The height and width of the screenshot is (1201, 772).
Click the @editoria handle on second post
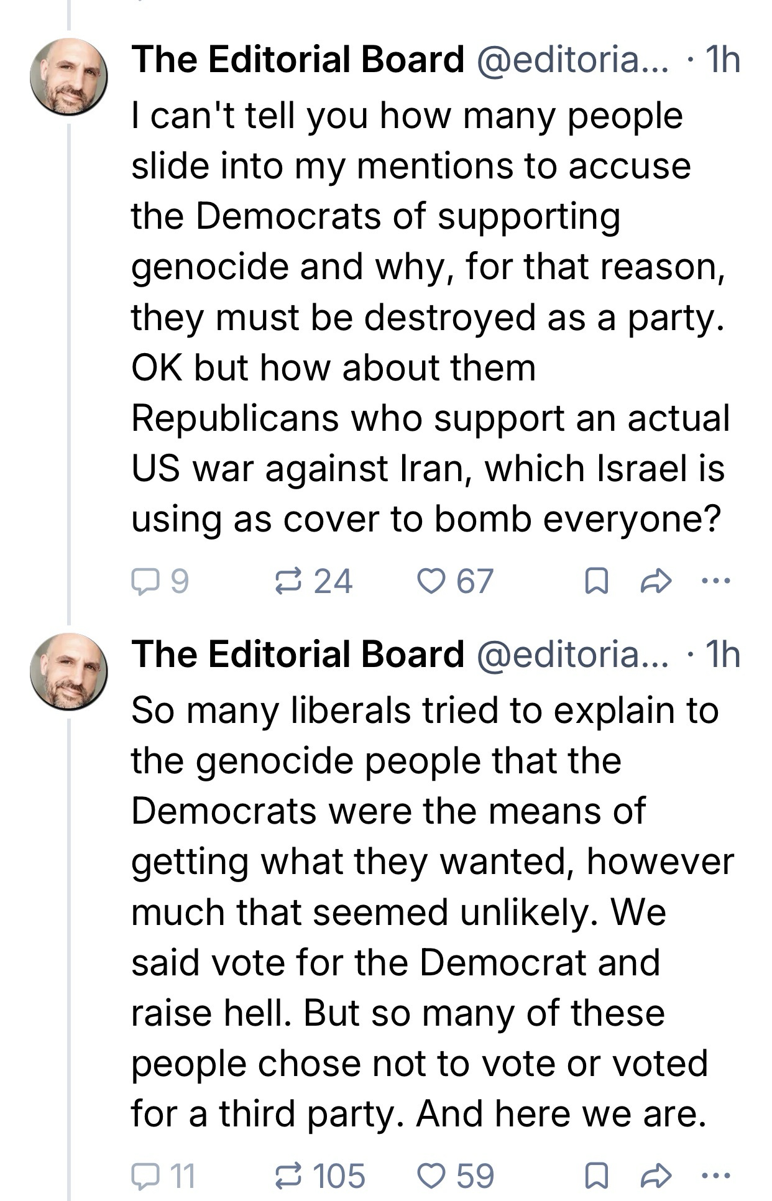pos(572,655)
